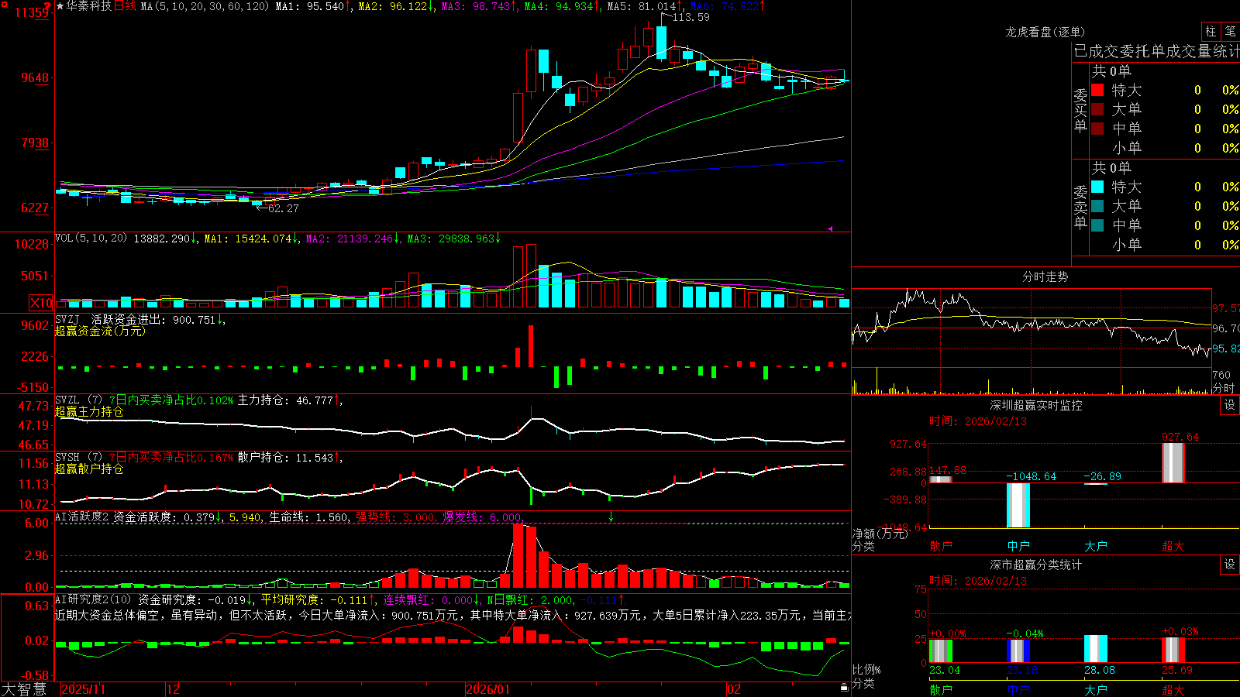Click the 2025/11 date marker on timeline
This screenshot has height=697, width=1240.
click(83, 689)
